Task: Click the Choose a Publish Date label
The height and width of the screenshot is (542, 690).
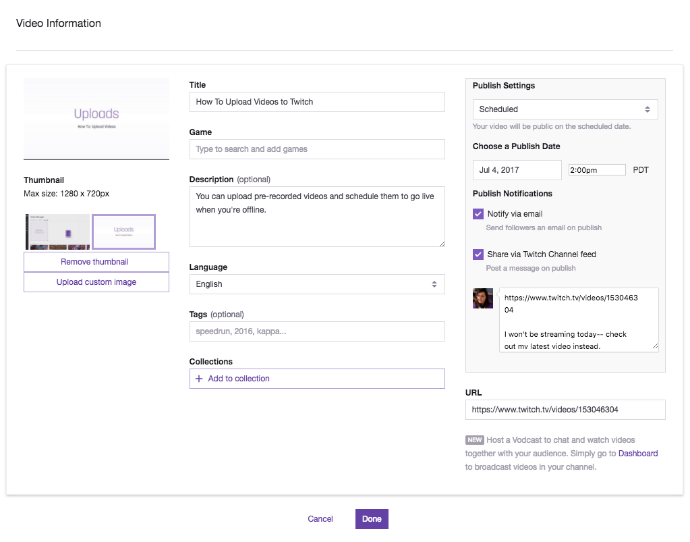Action: pos(516,146)
